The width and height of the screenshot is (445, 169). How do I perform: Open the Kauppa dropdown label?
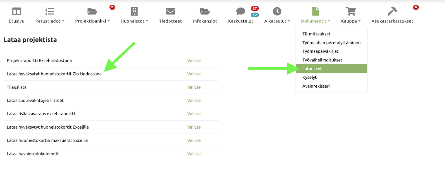351,21
